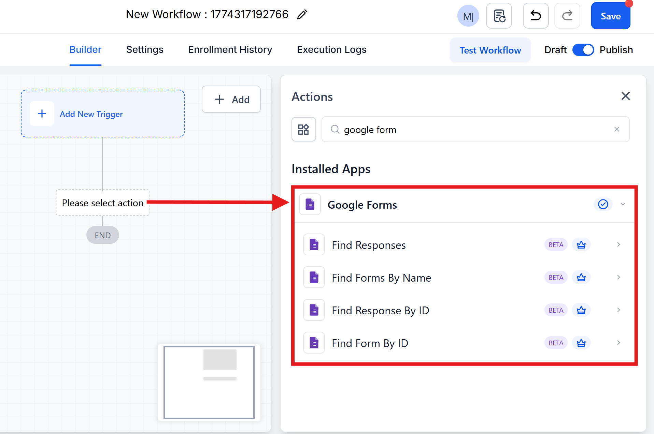The image size is (654, 434).
Task: View the Execution Logs tab
Action: 331,50
